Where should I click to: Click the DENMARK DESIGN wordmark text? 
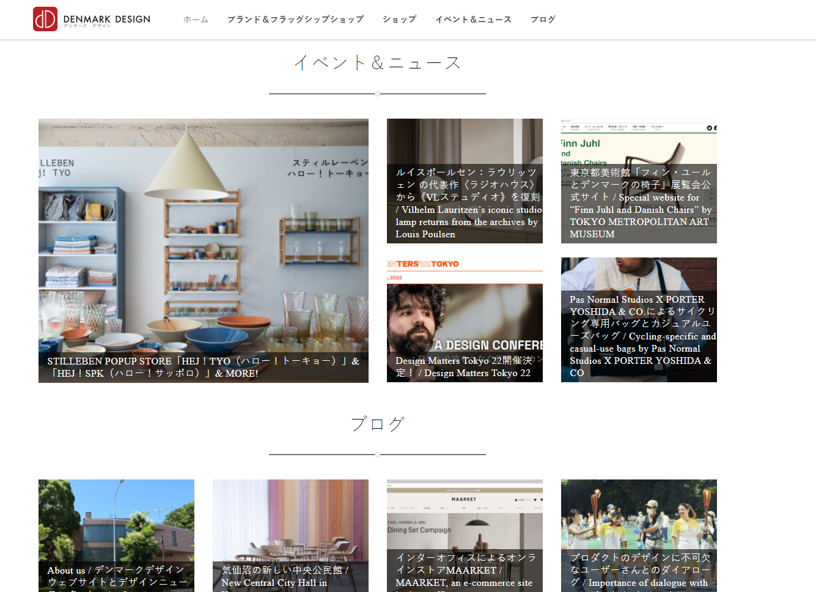pos(107,19)
